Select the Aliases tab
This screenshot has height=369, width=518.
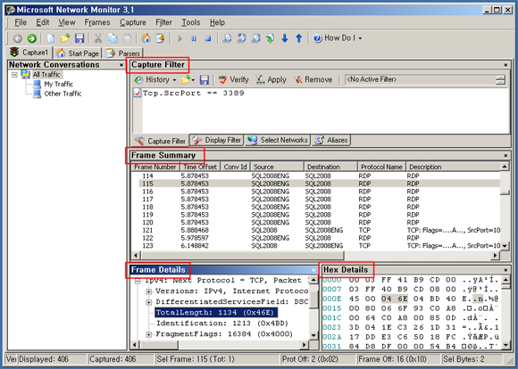click(331, 140)
